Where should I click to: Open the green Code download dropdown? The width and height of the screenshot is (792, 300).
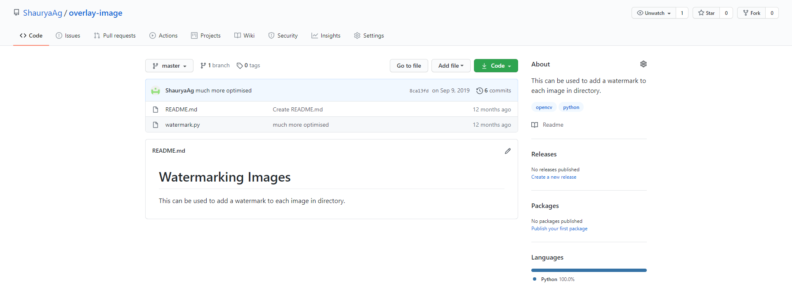click(496, 66)
